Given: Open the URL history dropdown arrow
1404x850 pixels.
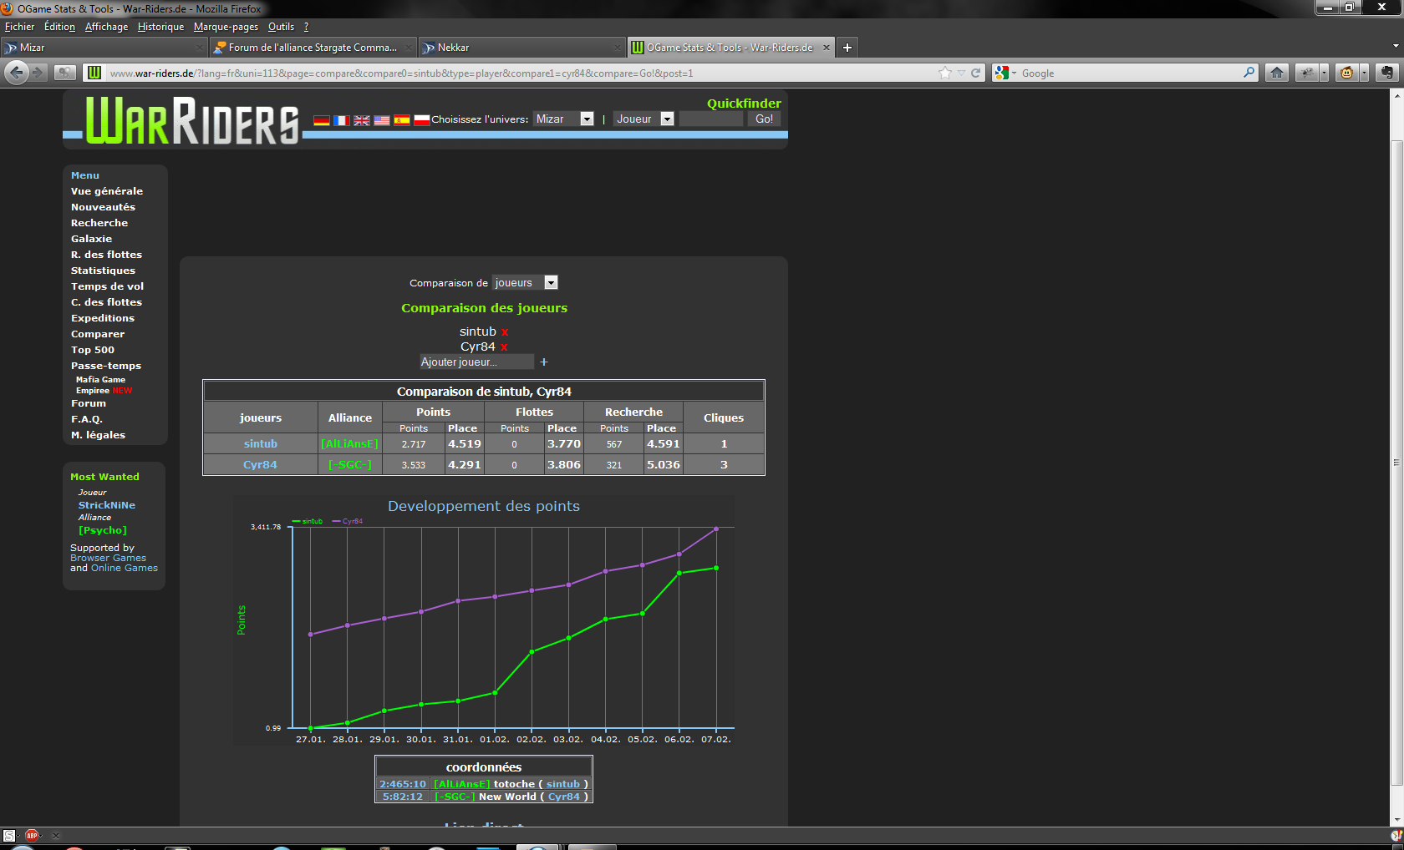Looking at the screenshot, I should point(961,73).
